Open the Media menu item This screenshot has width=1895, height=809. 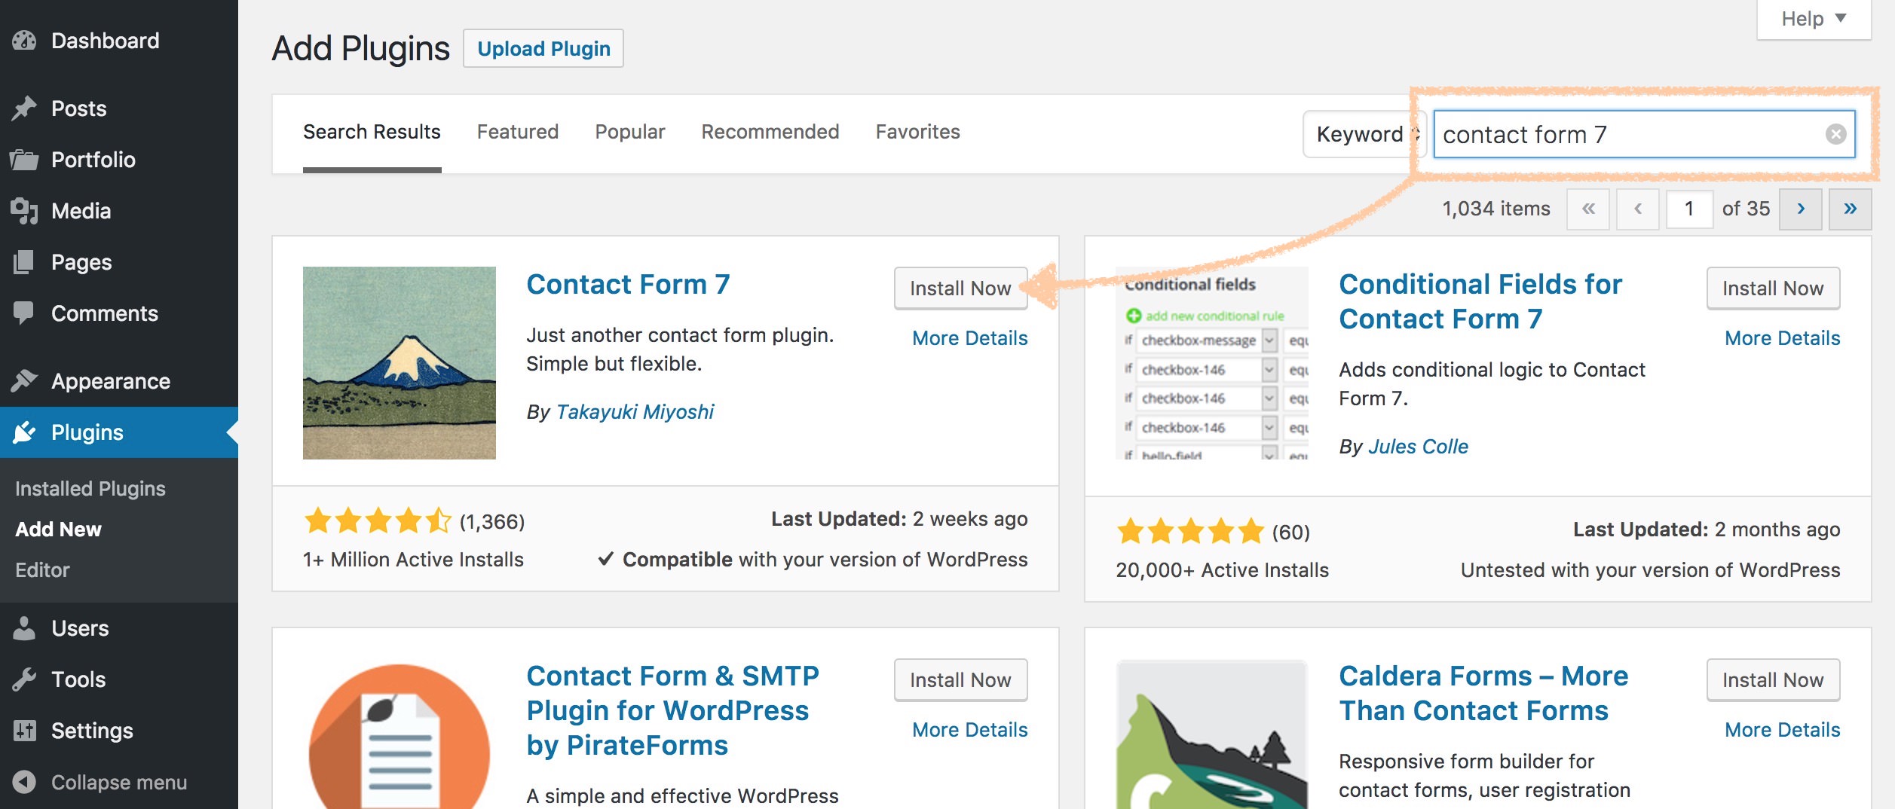119,211
